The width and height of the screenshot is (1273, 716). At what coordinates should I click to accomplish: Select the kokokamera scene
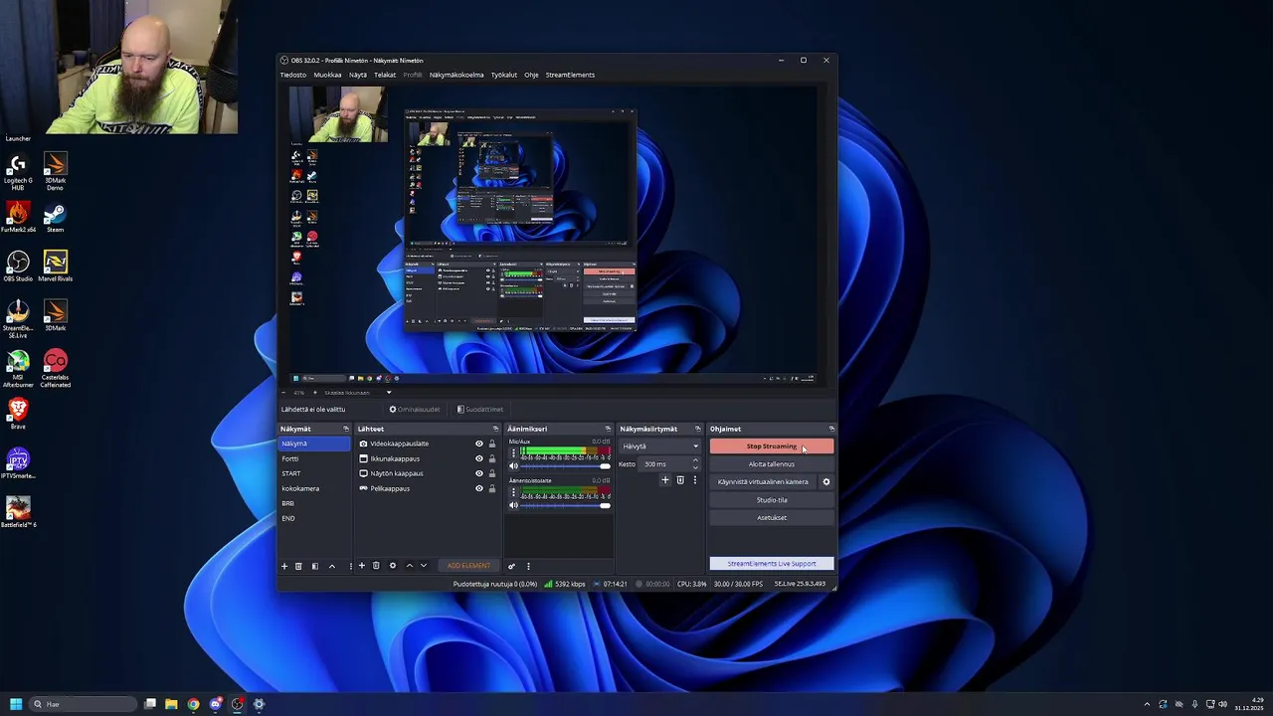(314, 489)
